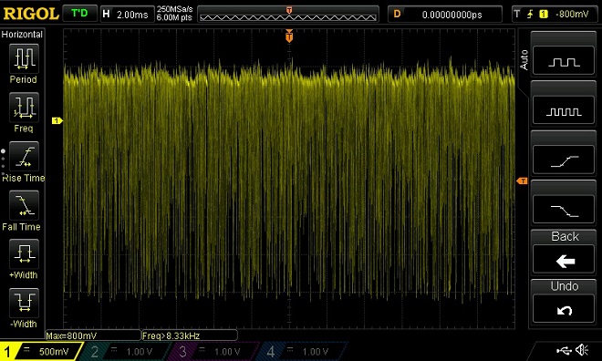Click the orange trigger level marker at right
Screen dimensions: 602x361
coord(522,180)
